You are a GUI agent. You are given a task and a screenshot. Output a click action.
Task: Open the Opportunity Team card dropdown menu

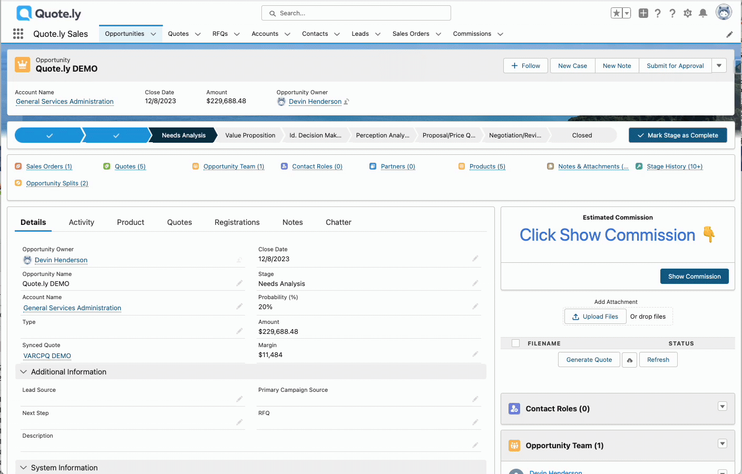pos(723,443)
